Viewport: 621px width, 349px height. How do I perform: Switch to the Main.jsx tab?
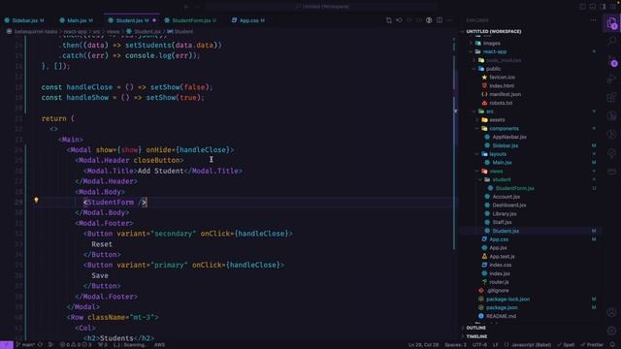(77, 20)
